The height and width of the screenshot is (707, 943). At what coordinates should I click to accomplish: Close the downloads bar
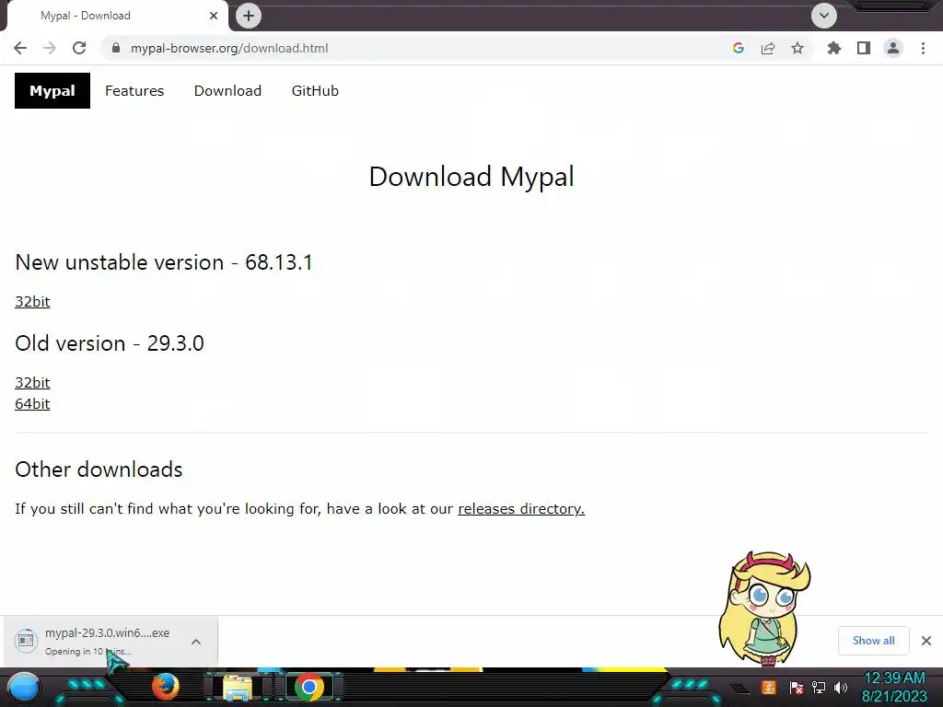[x=926, y=641]
